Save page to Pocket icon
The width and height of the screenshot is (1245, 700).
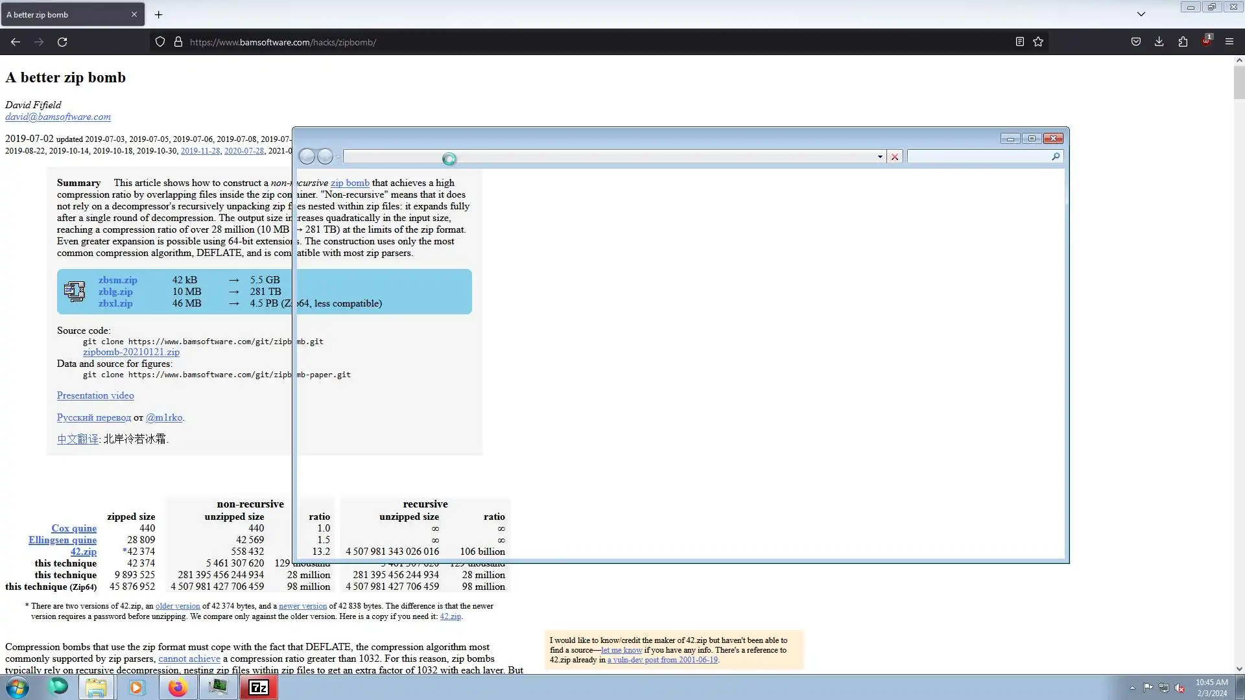tap(1136, 41)
